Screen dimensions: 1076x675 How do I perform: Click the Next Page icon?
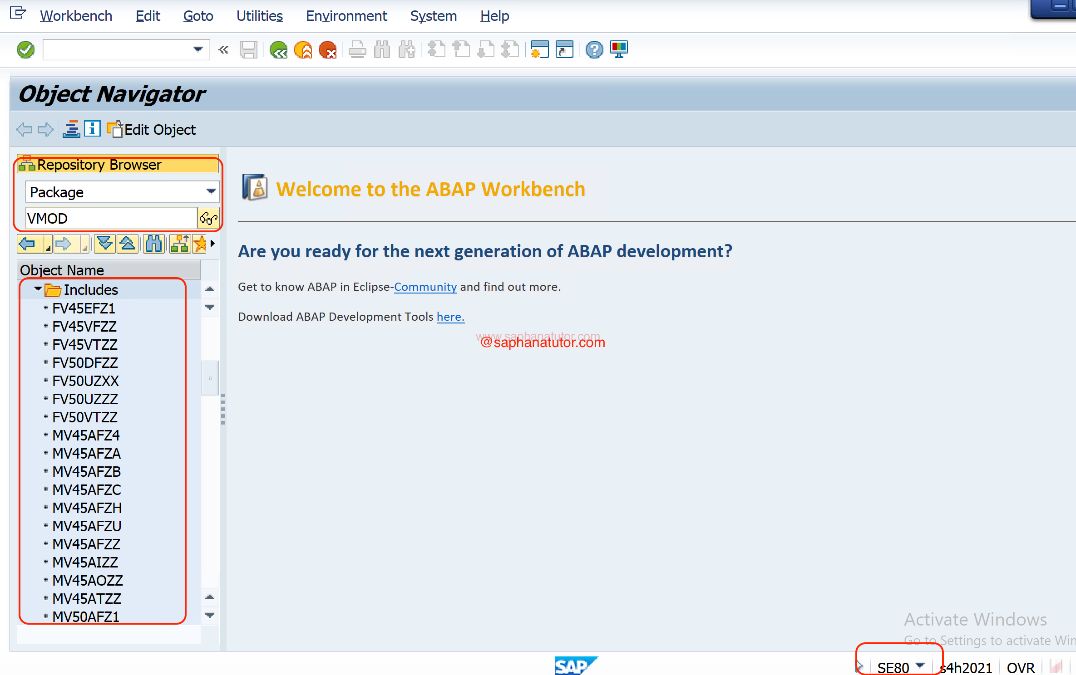(486, 49)
